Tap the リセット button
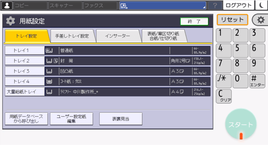This screenshot has height=145, width=268. tap(232, 20)
